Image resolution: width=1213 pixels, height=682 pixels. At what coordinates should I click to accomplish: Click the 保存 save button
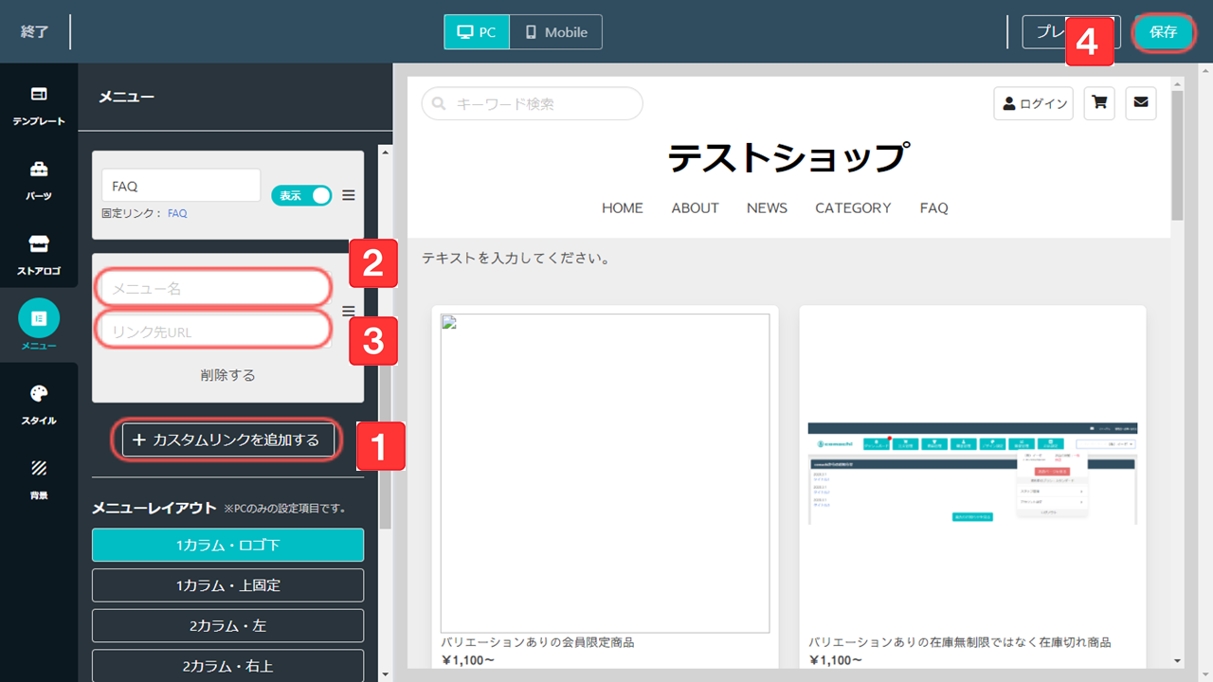[x=1163, y=32]
